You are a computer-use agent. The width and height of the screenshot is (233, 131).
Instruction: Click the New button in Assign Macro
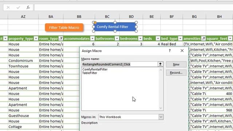tap(176, 64)
